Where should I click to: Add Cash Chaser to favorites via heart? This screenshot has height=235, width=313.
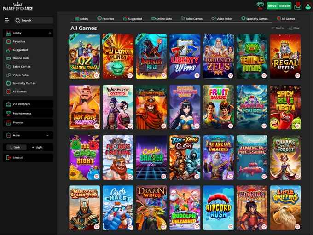[163, 176]
